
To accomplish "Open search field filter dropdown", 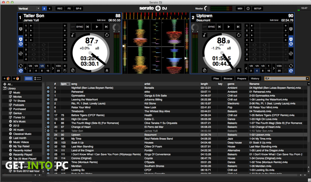I will click(267, 78).
